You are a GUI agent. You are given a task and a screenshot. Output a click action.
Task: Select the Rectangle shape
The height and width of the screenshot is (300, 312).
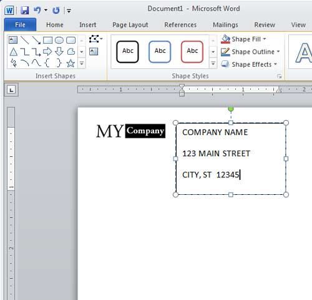[47, 40]
